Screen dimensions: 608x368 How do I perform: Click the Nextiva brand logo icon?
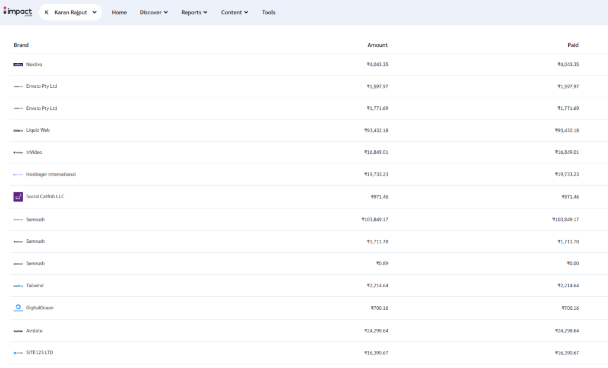[x=18, y=64]
